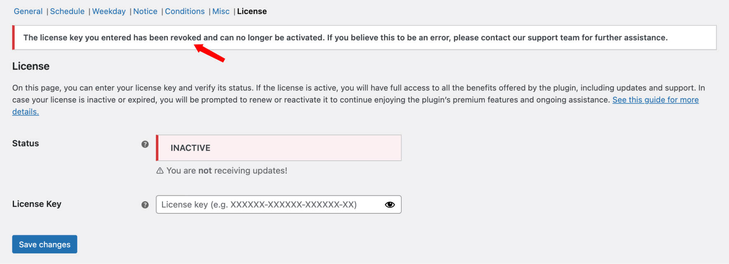The image size is (729, 264).
Task: Click the red arrow pointing at revoked
Action: (209, 53)
